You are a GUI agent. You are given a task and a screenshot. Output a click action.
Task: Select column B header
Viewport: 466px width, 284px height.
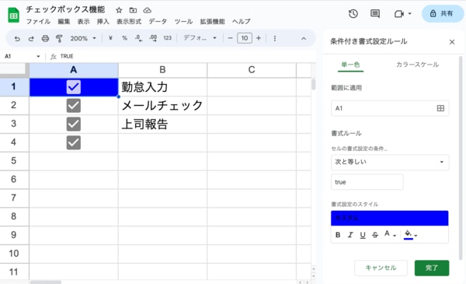click(162, 70)
